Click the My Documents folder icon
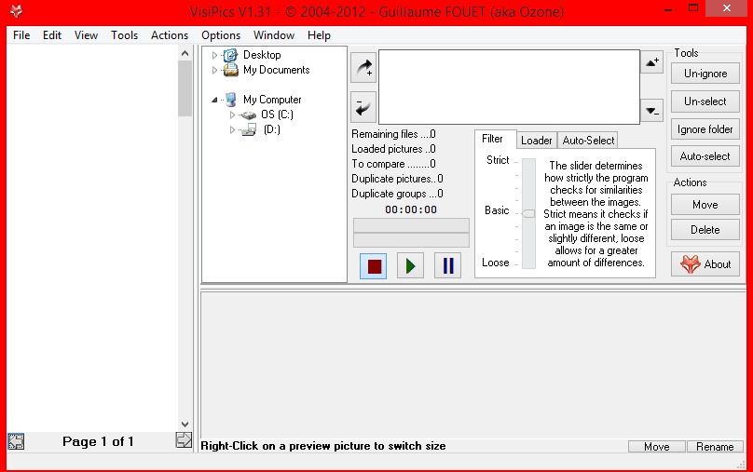 230,70
